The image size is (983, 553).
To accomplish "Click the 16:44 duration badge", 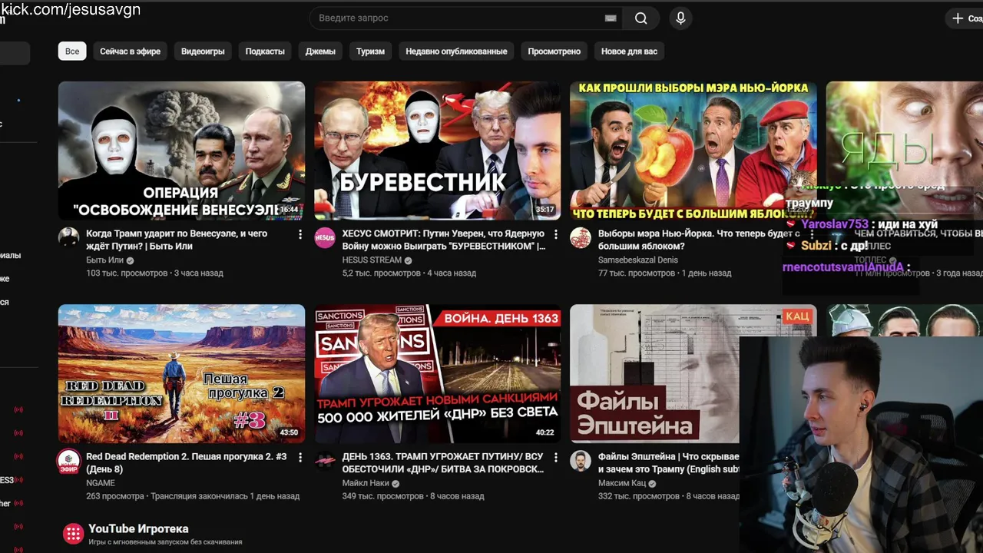I will click(x=289, y=210).
